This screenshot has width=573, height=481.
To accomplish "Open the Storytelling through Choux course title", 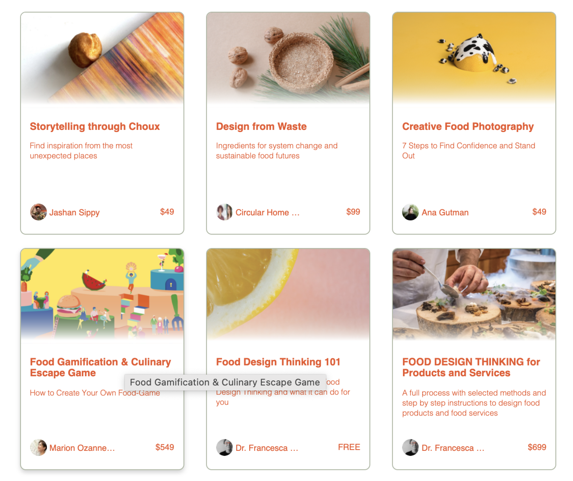I will pos(95,126).
